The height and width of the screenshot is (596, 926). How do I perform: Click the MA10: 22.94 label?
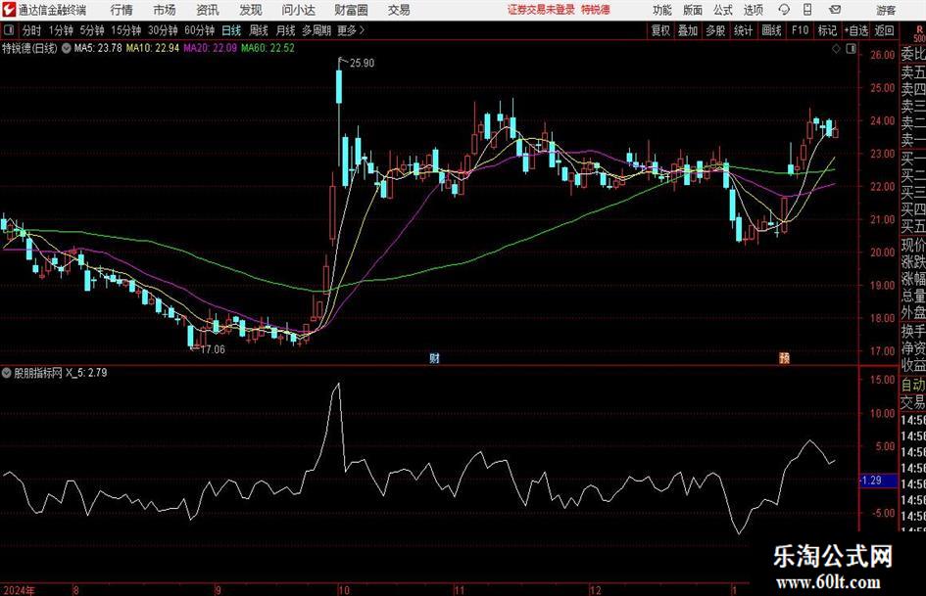(x=153, y=48)
